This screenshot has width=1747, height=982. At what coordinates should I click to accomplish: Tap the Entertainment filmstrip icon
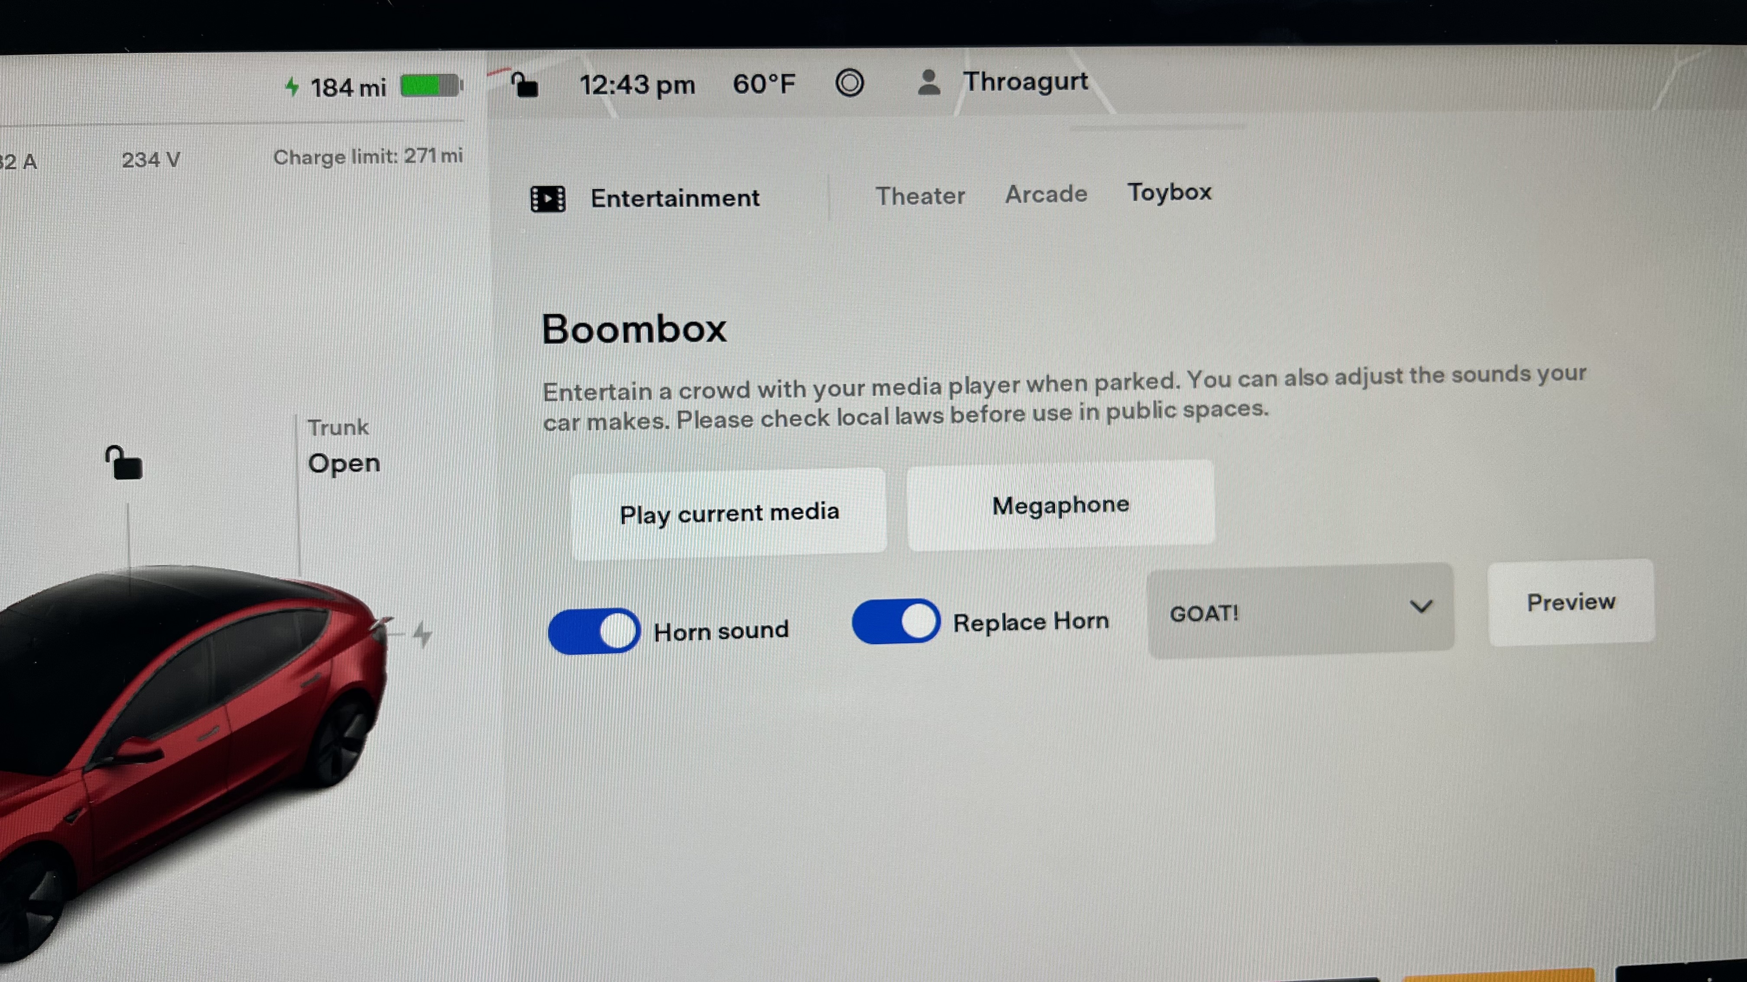coord(548,199)
